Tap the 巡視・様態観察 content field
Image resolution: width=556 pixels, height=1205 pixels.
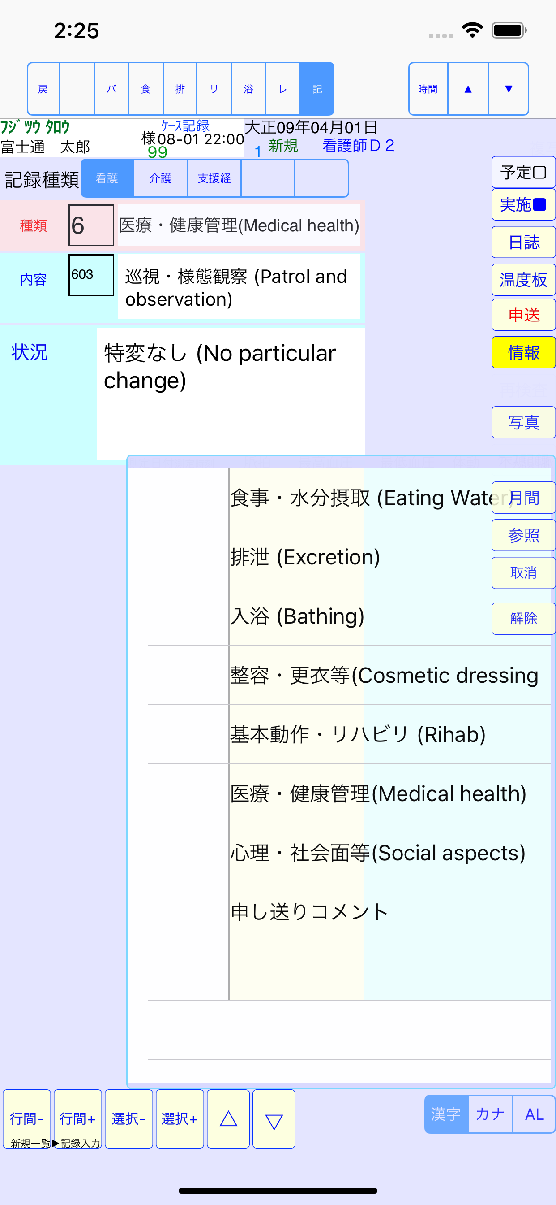click(239, 287)
